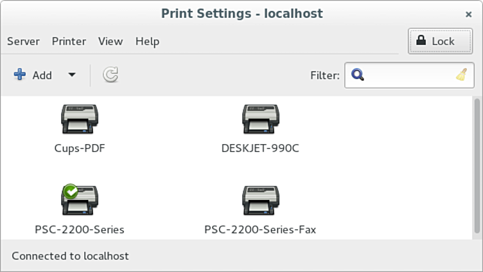The height and width of the screenshot is (272, 483).
Task: Open the Printer menu
Action: point(69,41)
